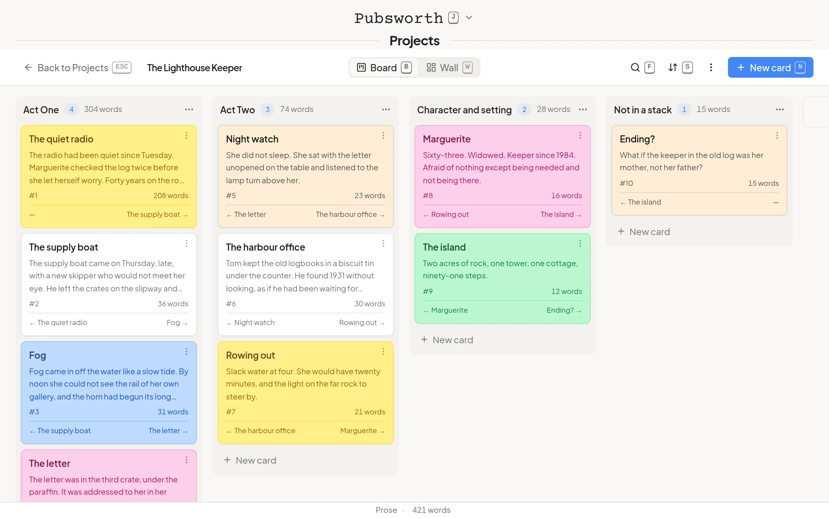The image size is (829, 518).
Task: Open Night watch card menu
Action: coord(383,135)
